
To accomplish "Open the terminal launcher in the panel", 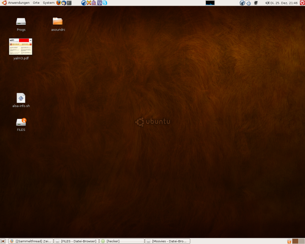I will pyautogui.click(x=69, y=3).
